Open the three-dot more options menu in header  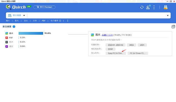154,7
